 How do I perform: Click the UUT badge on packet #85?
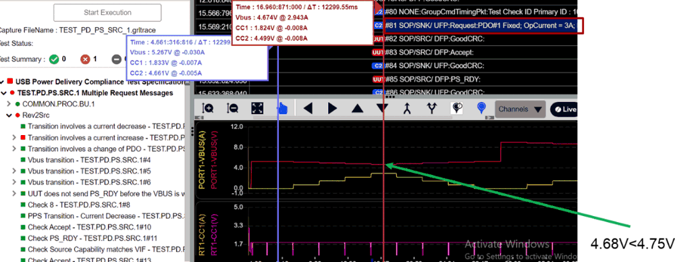[377, 79]
